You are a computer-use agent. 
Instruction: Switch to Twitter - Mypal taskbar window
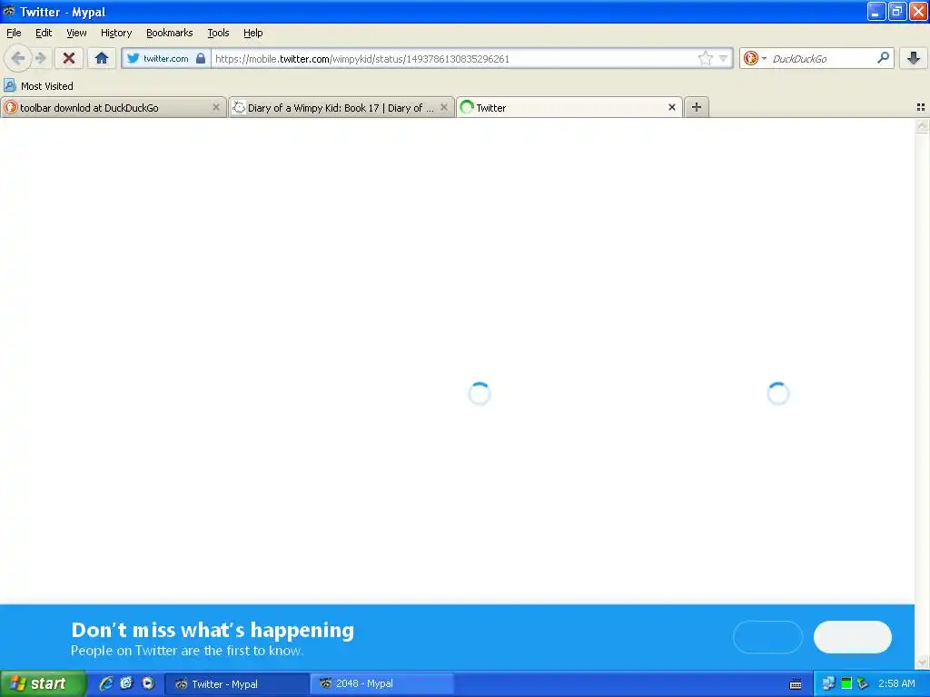236,684
